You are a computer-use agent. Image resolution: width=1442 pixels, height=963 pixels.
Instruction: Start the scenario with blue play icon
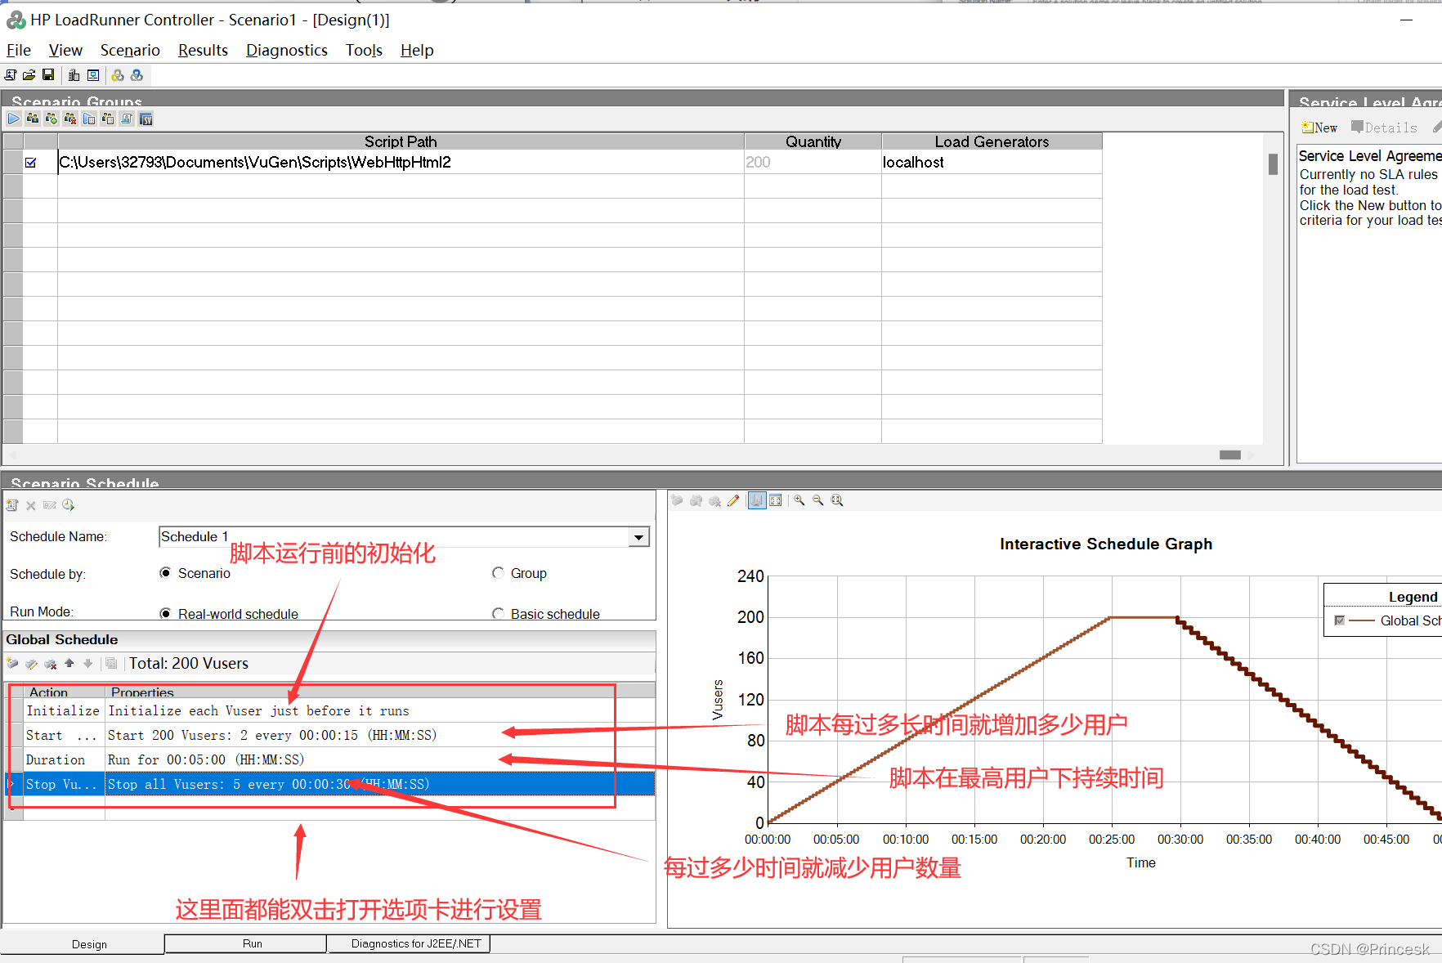(14, 119)
